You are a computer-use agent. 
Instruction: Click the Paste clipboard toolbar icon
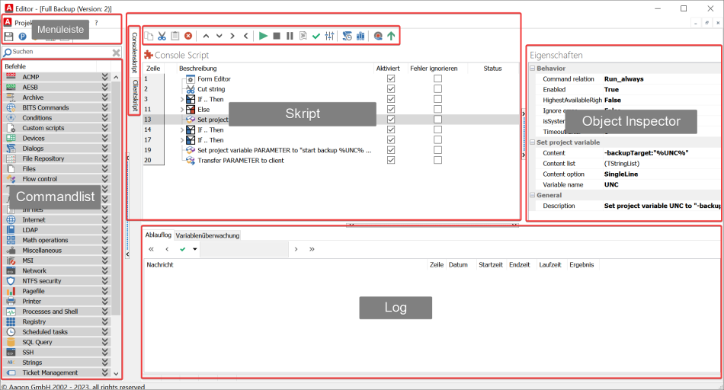175,36
